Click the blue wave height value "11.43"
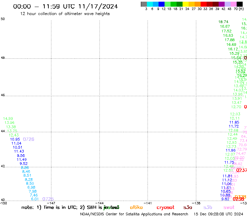 (x=19, y=152)
